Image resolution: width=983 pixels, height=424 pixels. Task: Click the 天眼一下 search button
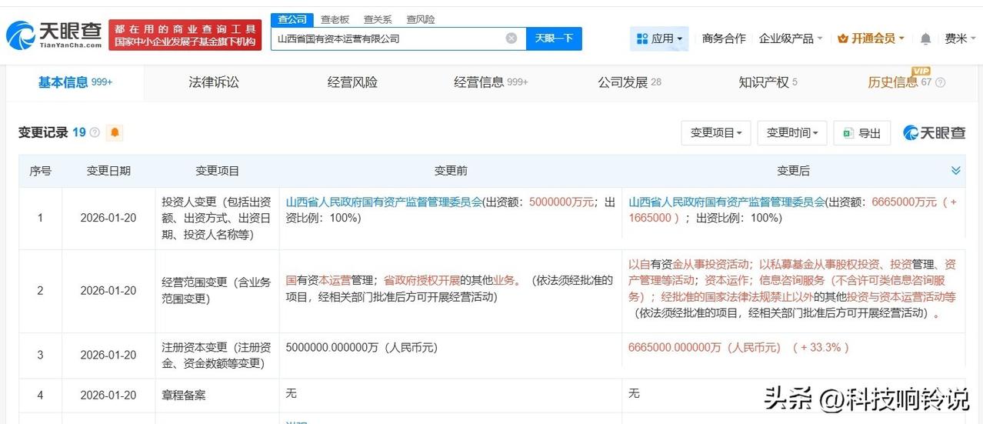pyautogui.click(x=554, y=38)
